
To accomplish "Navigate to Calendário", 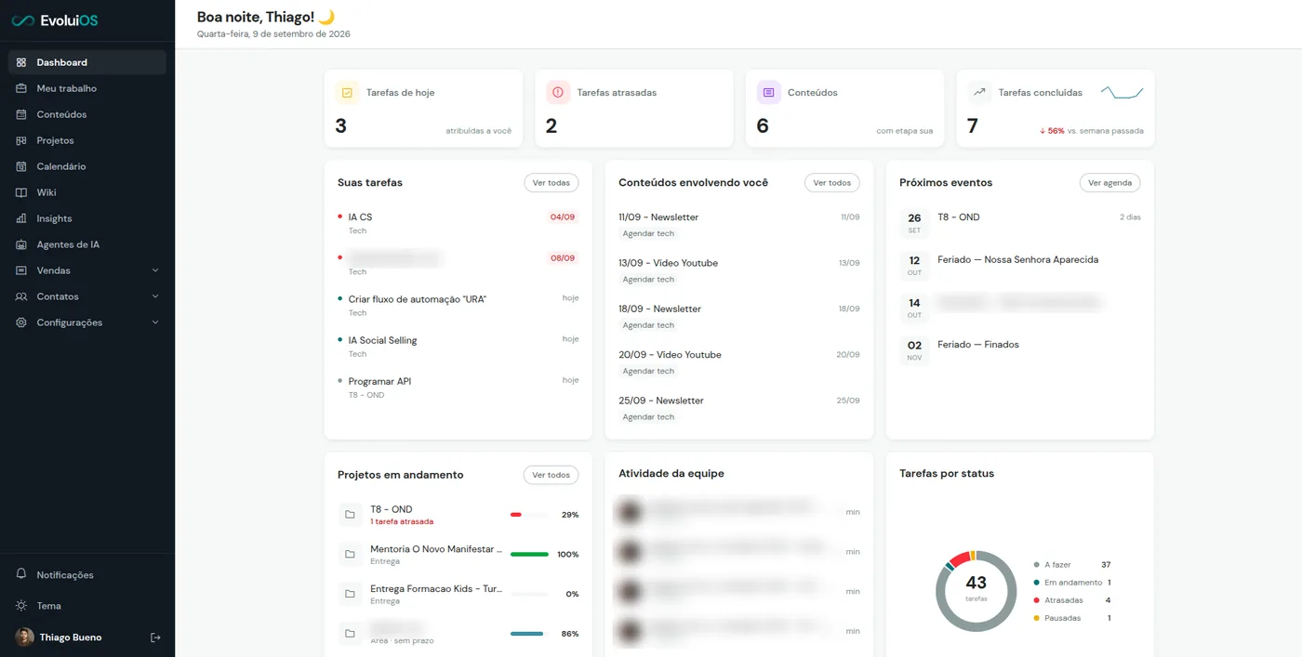I will point(87,166).
